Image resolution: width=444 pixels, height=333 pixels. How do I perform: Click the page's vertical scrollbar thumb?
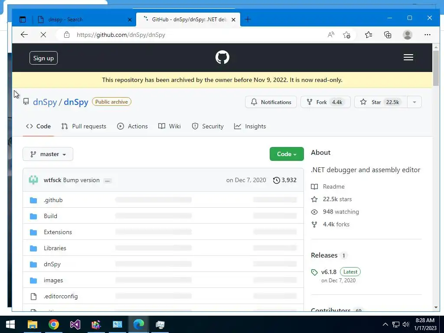pos(436,68)
